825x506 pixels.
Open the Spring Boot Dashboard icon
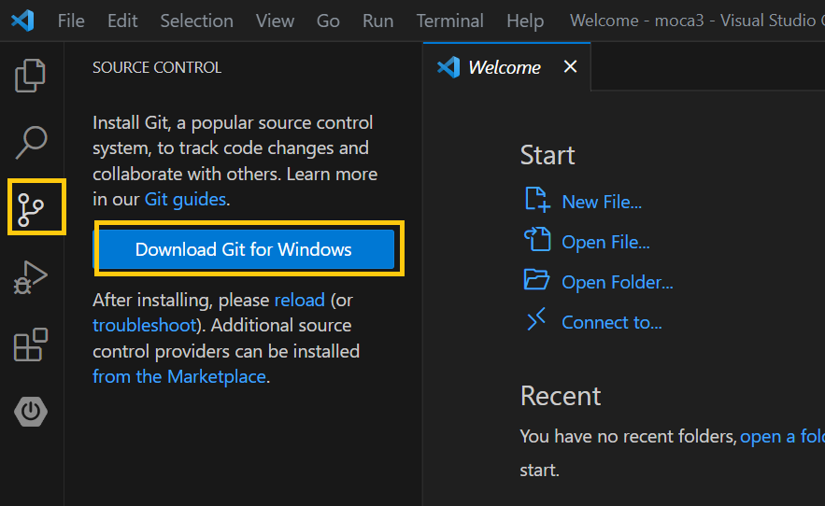tap(31, 412)
